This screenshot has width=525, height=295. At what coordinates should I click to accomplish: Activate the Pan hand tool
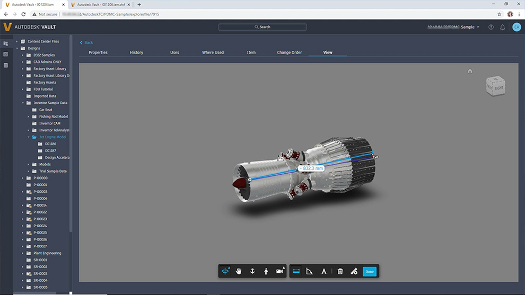(239, 271)
